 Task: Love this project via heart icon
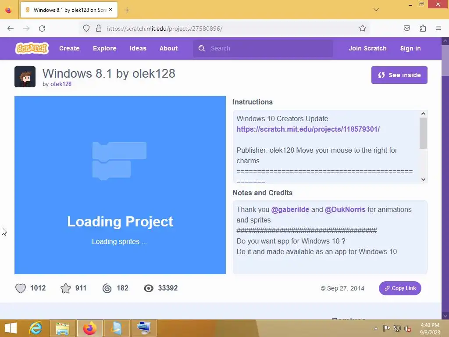click(x=20, y=288)
